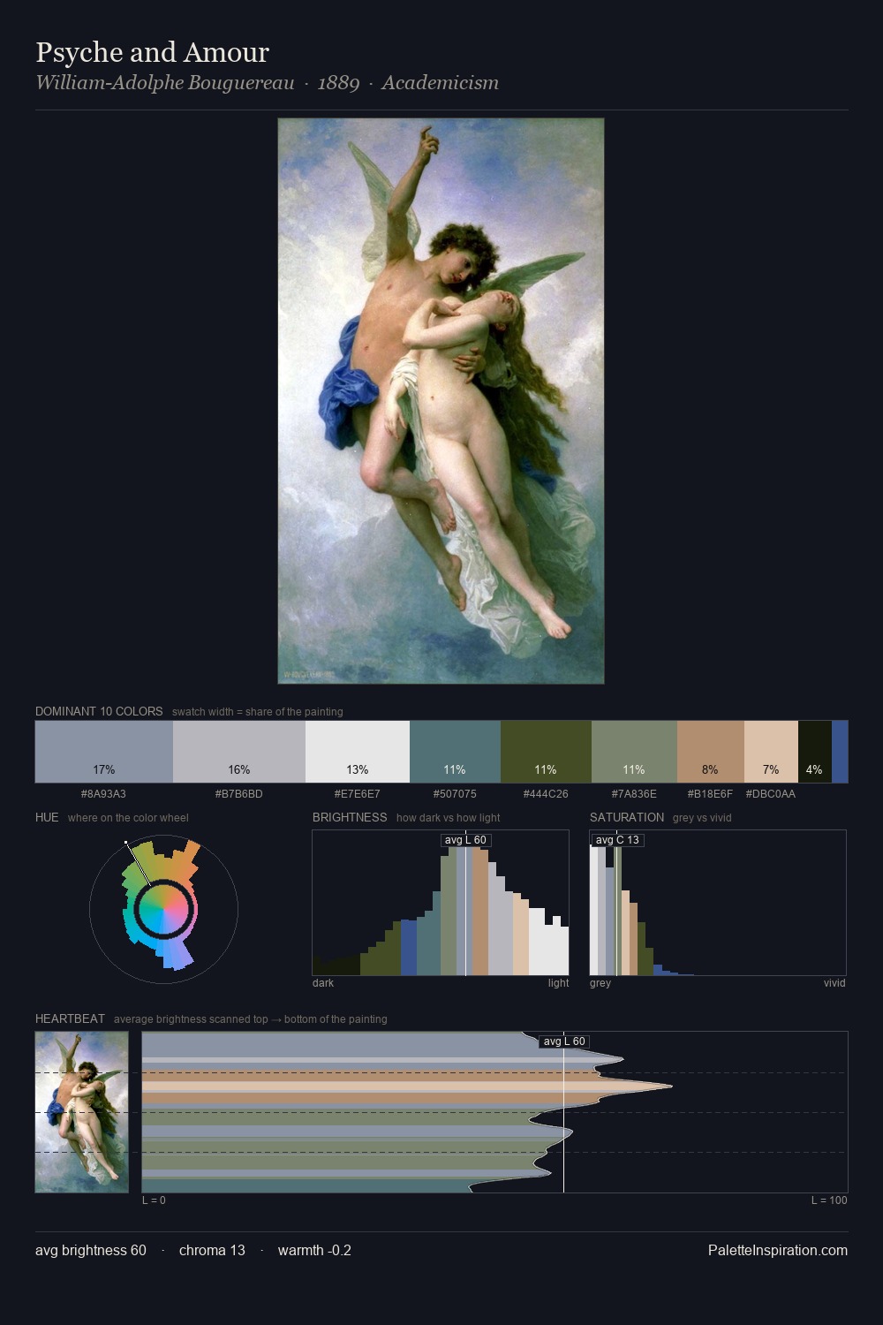Select the #444C26 olive swatch
The height and width of the screenshot is (1325, 883).
pyautogui.click(x=546, y=752)
